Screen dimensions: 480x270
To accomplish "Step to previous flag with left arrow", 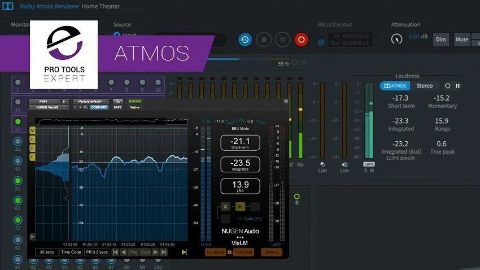I will pos(124,252).
